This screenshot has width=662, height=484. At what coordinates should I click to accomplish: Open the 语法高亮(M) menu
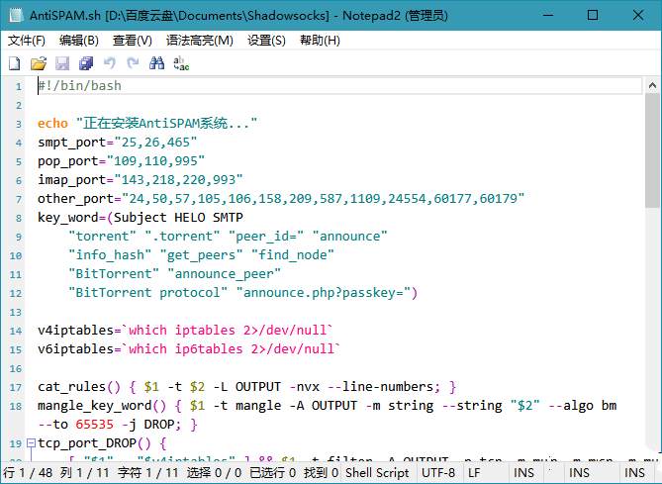click(200, 41)
